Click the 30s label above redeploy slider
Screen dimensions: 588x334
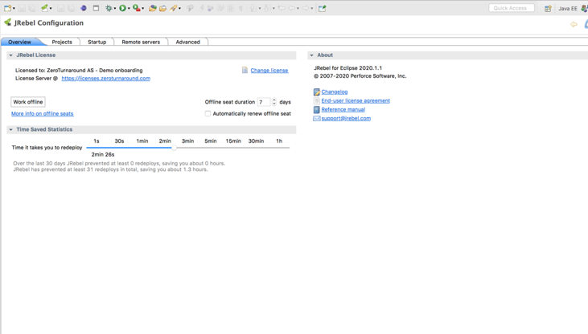[119, 141]
